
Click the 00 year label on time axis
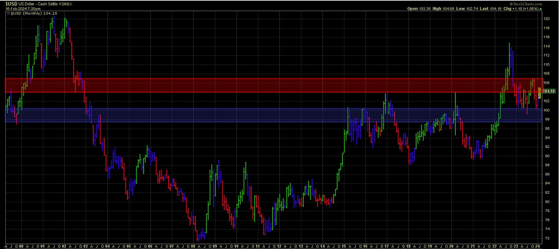pyautogui.click(x=21, y=246)
